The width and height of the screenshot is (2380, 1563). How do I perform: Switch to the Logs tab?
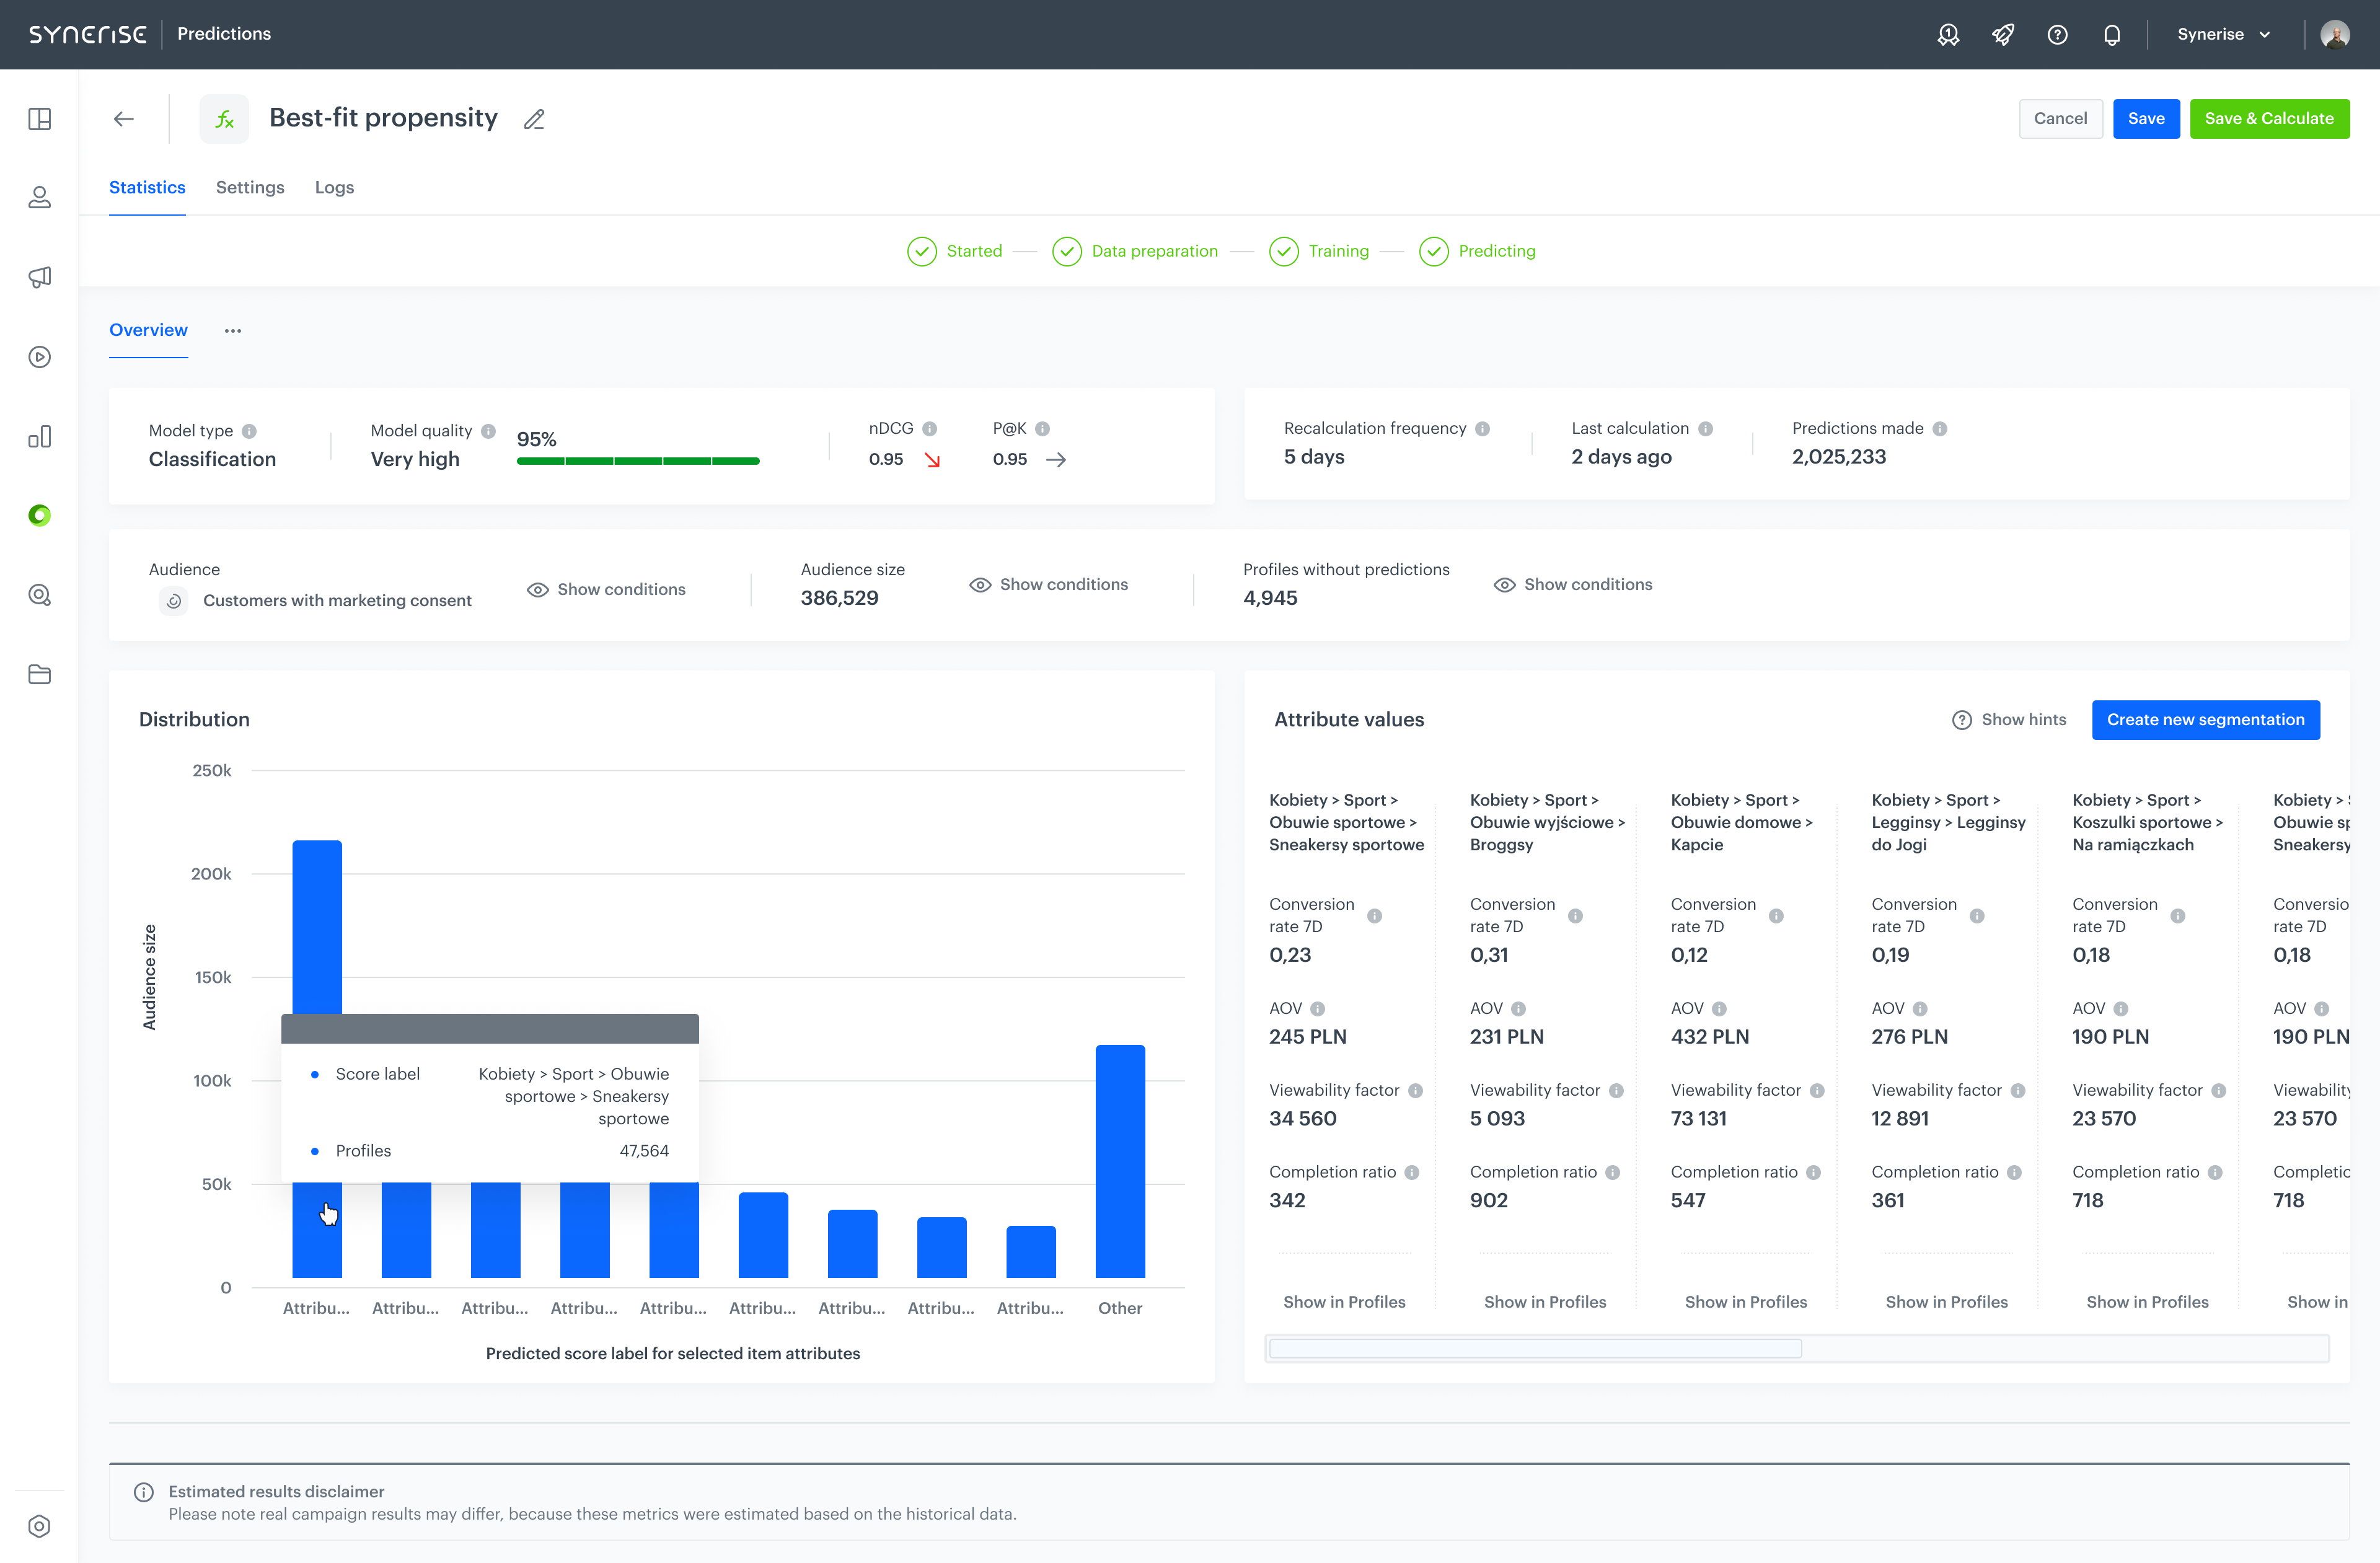(334, 187)
